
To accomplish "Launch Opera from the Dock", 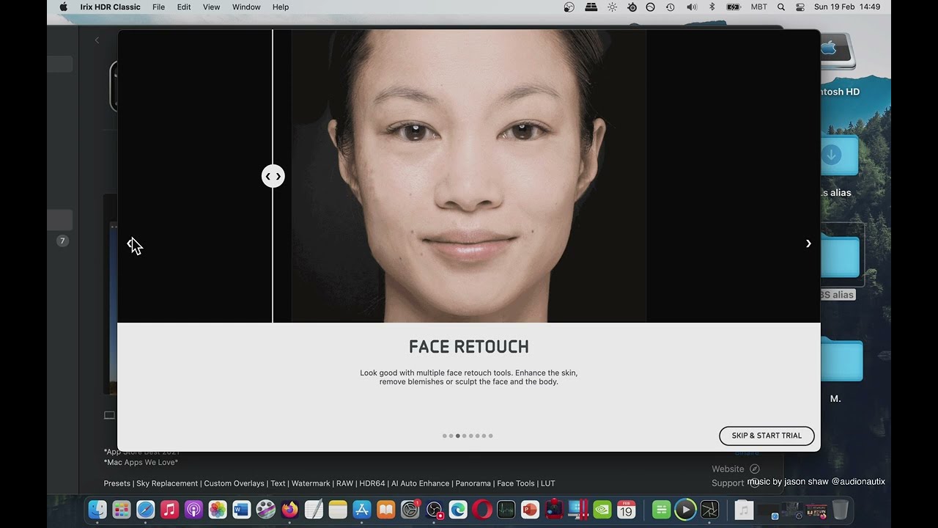I will (x=482, y=510).
